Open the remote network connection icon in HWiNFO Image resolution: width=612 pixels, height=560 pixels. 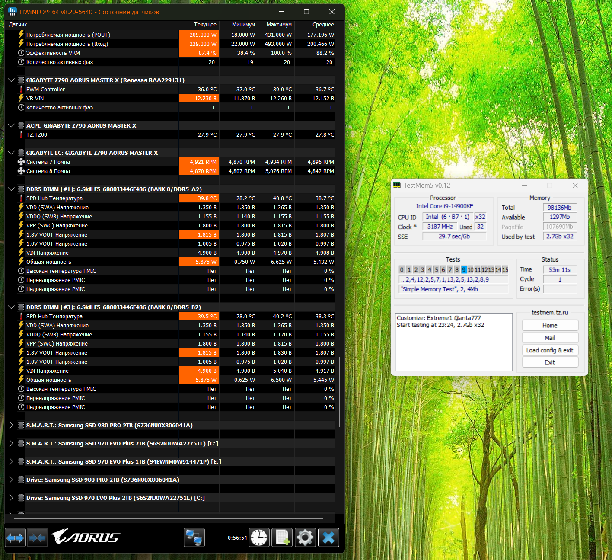pyautogui.click(x=194, y=538)
